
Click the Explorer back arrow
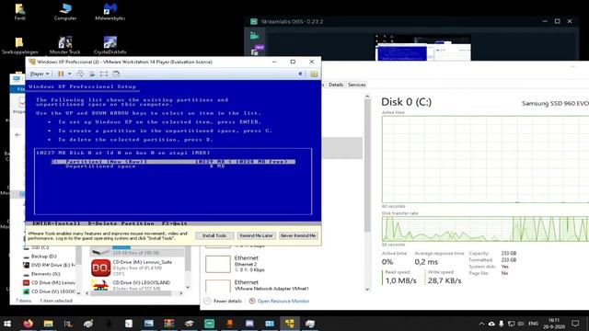coord(17,134)
